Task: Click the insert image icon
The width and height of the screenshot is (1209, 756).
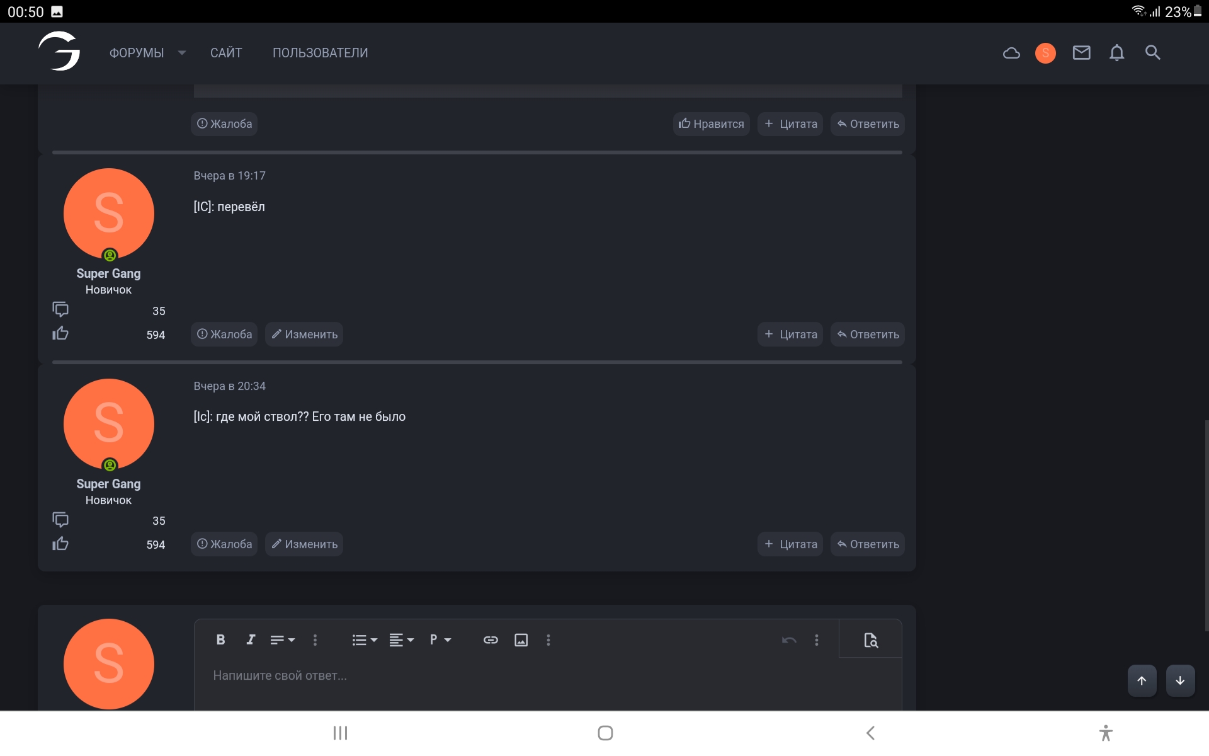Action: [521, 640]
